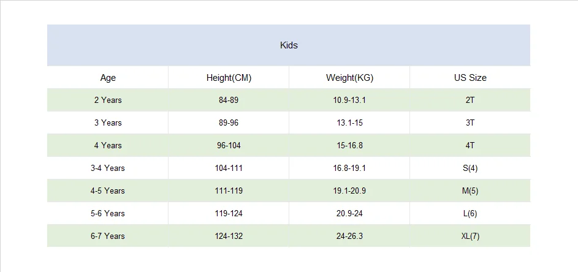The image size is (578, 272).
Task: Click the M(5) size cell
Action: click(470, 191)
